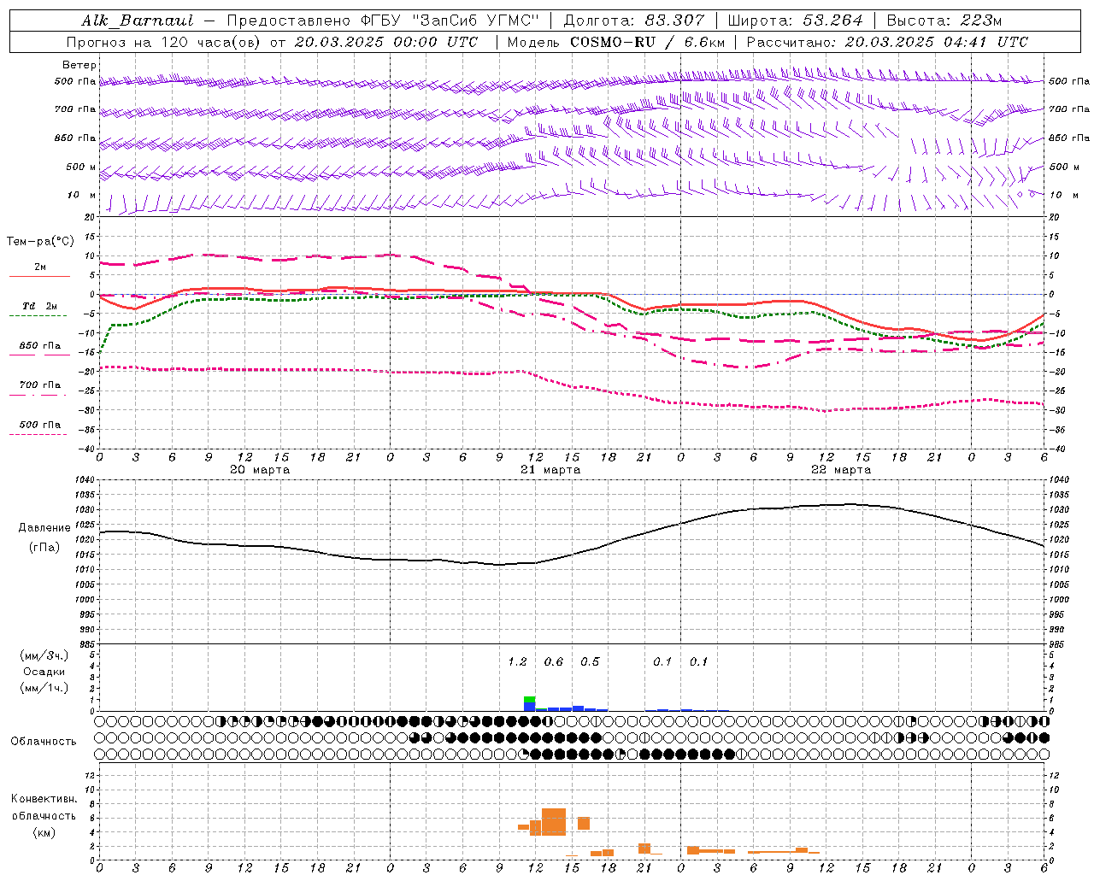
Task: Click the '(мм/3ч.)' precipitation unit label
Action: (43, 655)
